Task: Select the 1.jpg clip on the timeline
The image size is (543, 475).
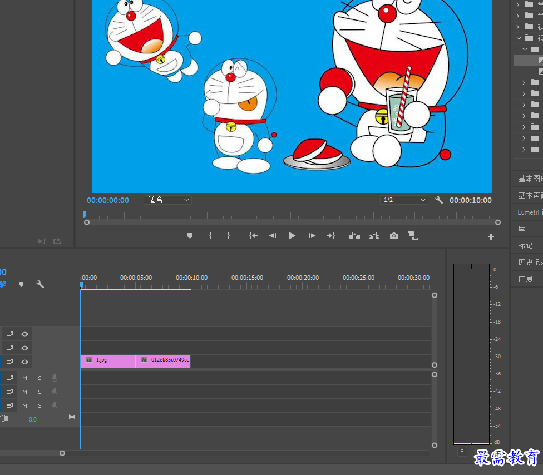Action: pos(107,362)
